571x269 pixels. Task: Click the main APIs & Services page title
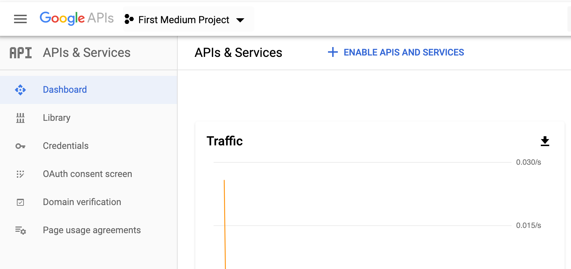238,53
